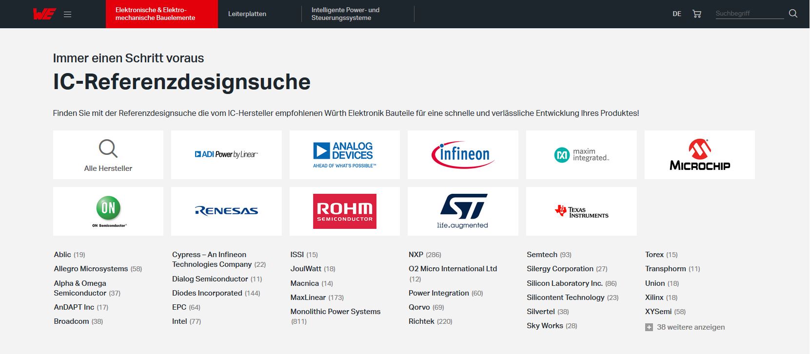Screen dimensions: 810x354
Task: Open Elektronische & Elektromechanische Bauelemente tab
Action: click(x=162, y=14)
